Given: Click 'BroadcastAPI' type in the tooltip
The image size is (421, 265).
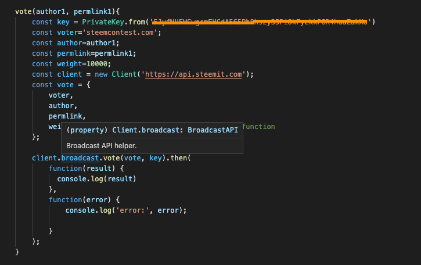Looking at the screenshot, I should pos(213,130).
